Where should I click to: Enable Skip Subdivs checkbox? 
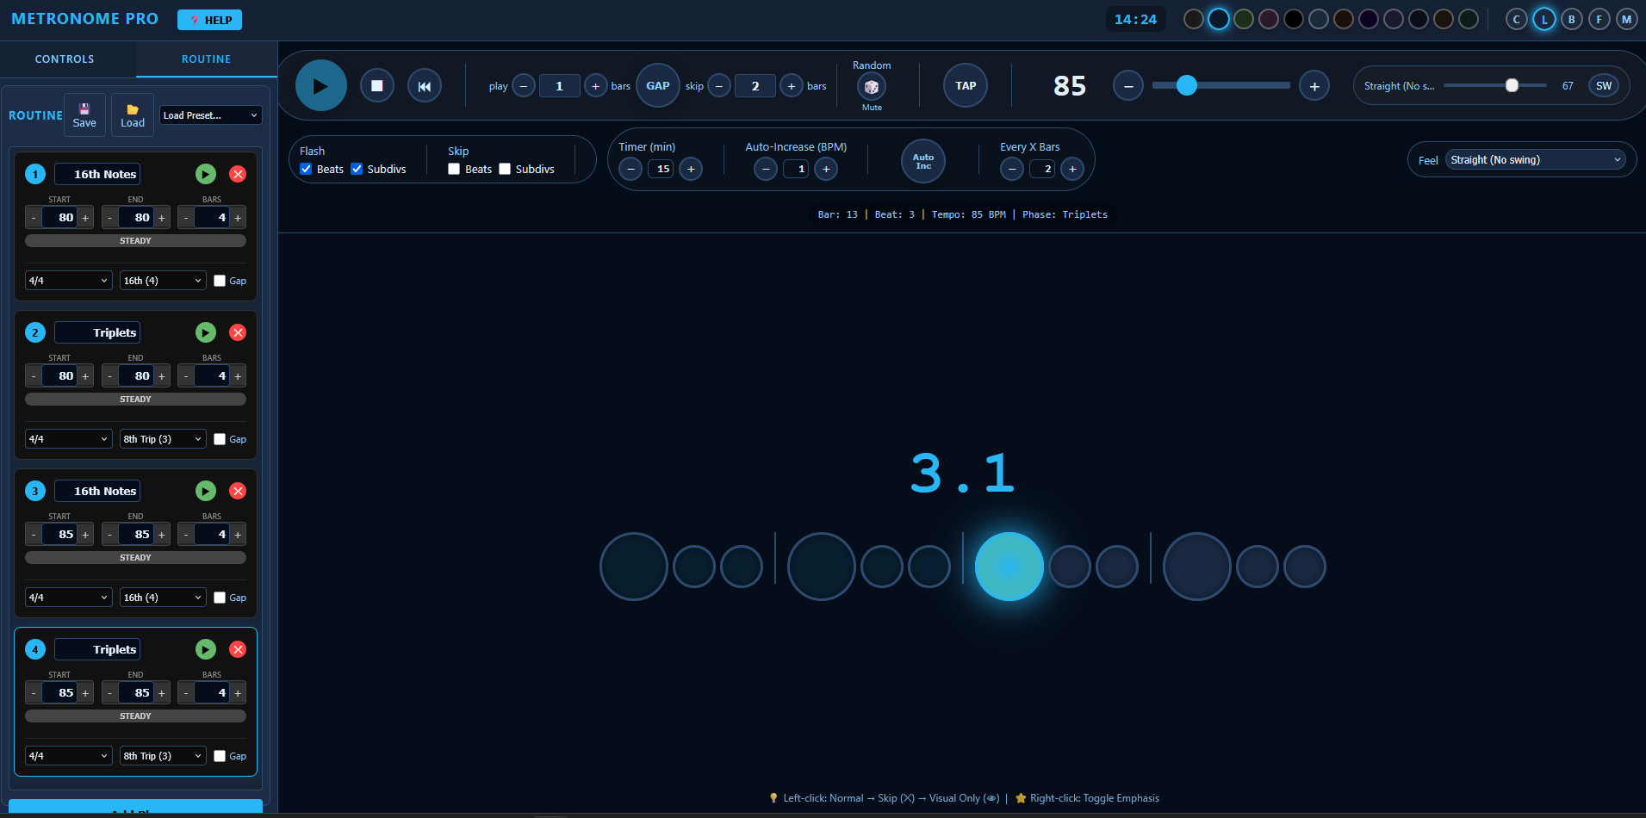pos(505,169)
